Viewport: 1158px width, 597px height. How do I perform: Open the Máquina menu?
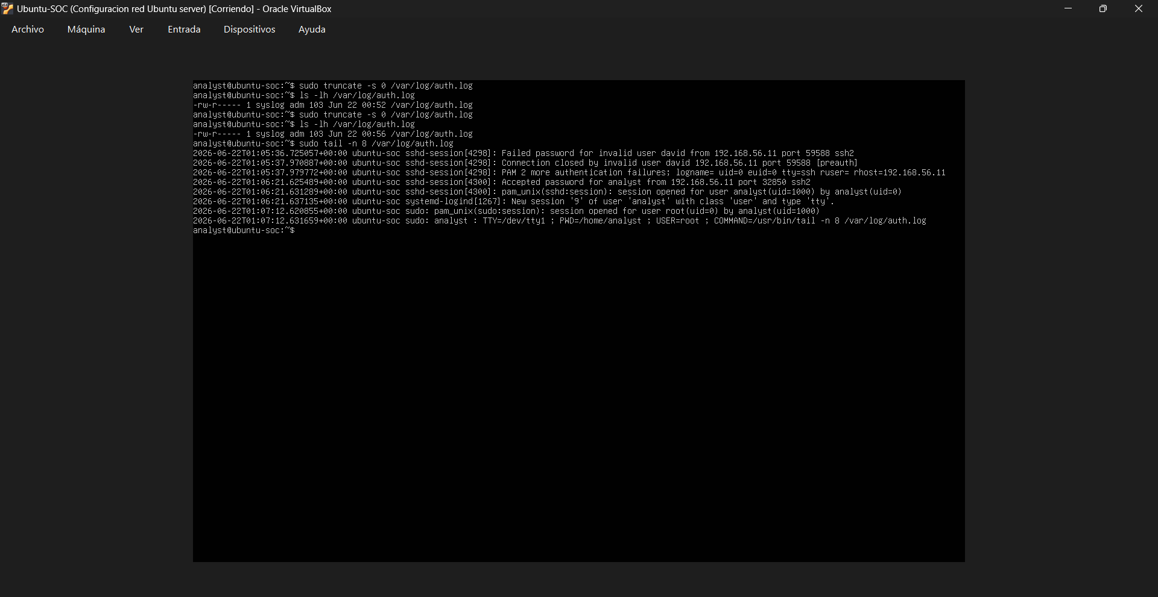(x=86, y=29)
